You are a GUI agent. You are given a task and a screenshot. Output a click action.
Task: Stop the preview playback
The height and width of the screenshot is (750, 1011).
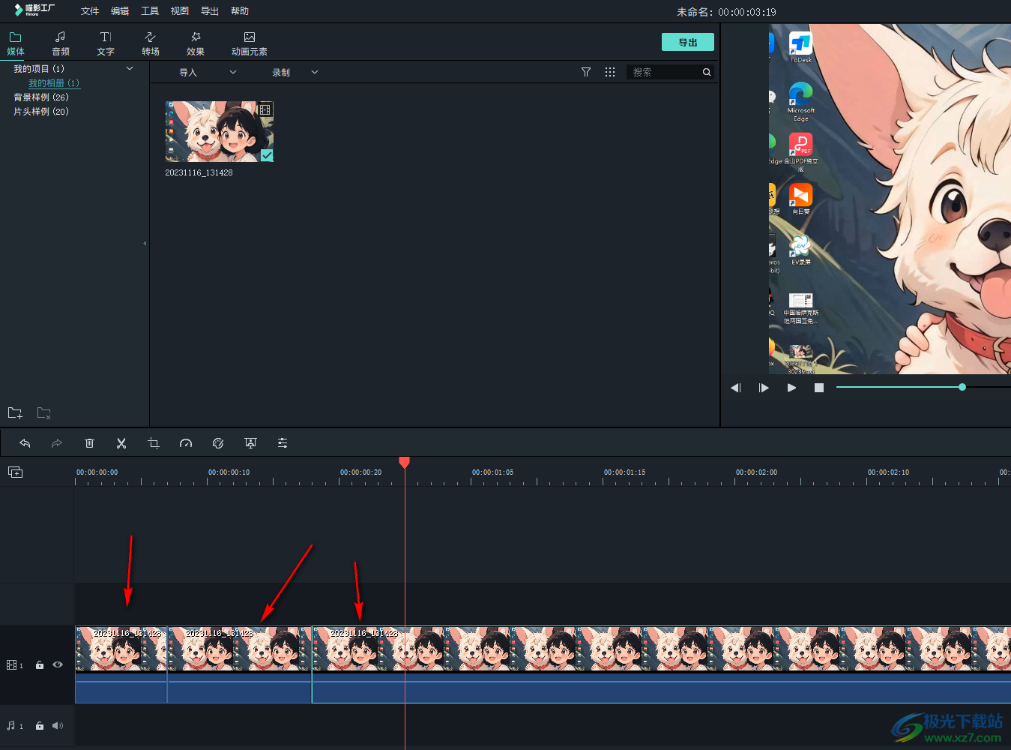[819, 388]
